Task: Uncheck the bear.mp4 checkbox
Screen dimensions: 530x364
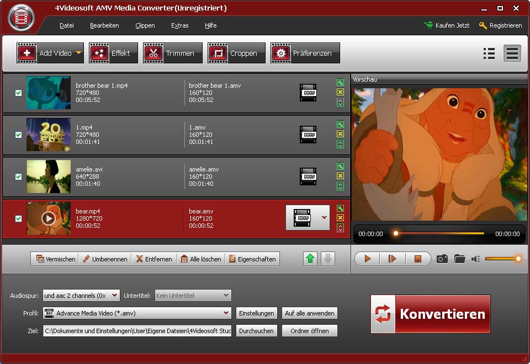Action: click(19, 218)
